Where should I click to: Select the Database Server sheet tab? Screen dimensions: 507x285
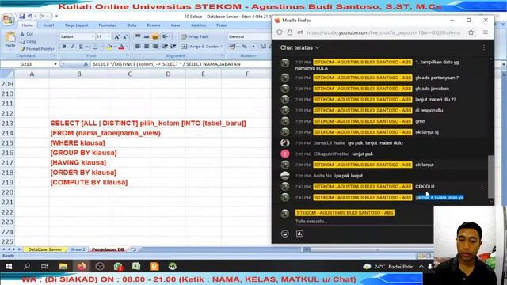(x=45, y=249)
